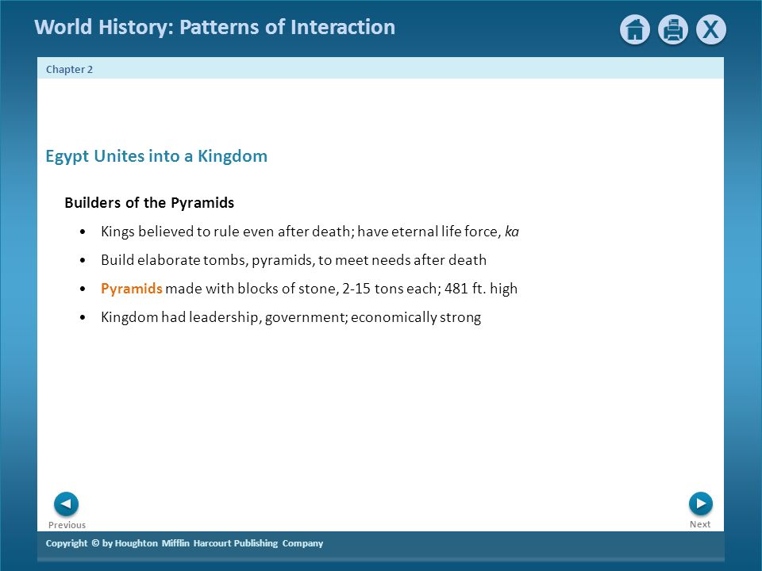Image resolution: width=762 pixels, height=571 pixels.
Task: Click the Next label text
Action: [700, 524]
